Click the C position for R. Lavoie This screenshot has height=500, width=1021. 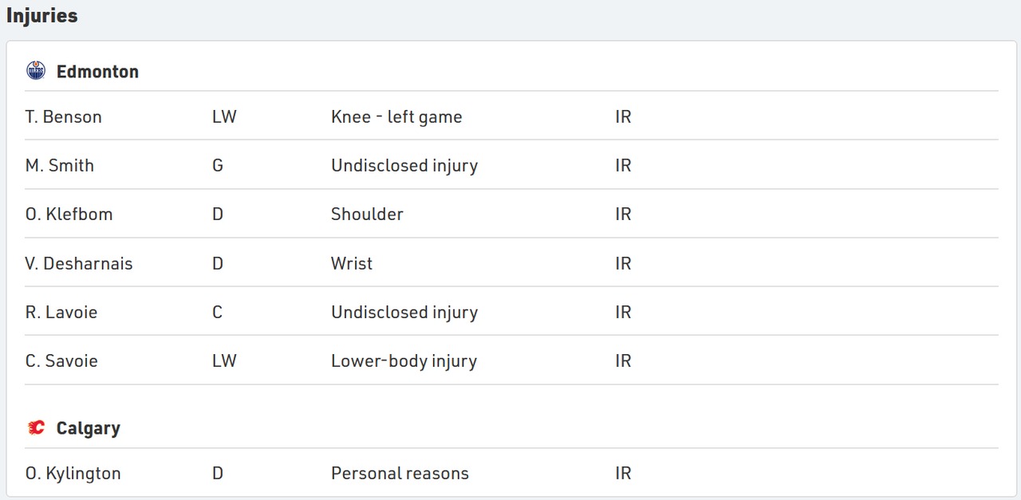[217, 313]
